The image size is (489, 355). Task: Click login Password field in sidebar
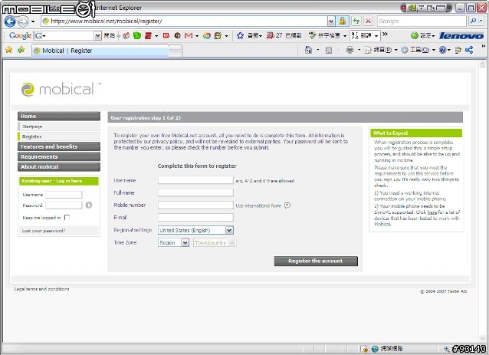64,205
